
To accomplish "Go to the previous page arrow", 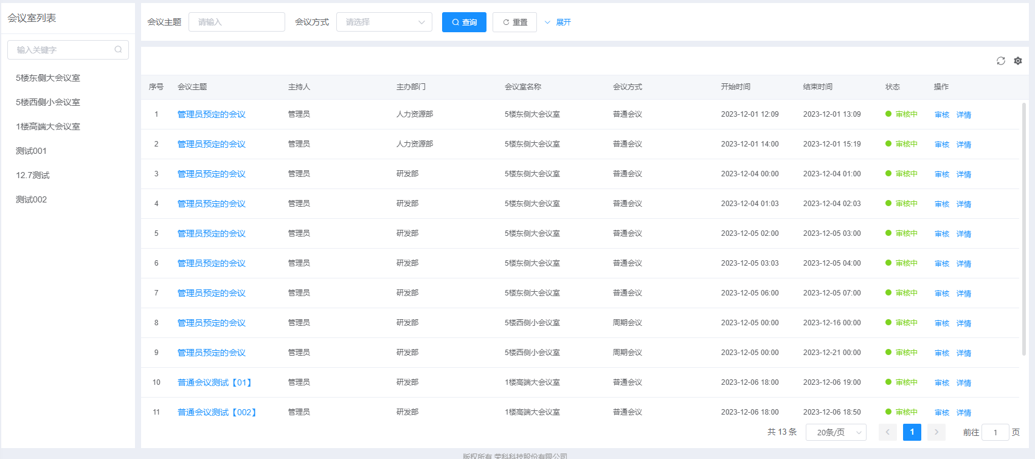I will click(887, 432).
